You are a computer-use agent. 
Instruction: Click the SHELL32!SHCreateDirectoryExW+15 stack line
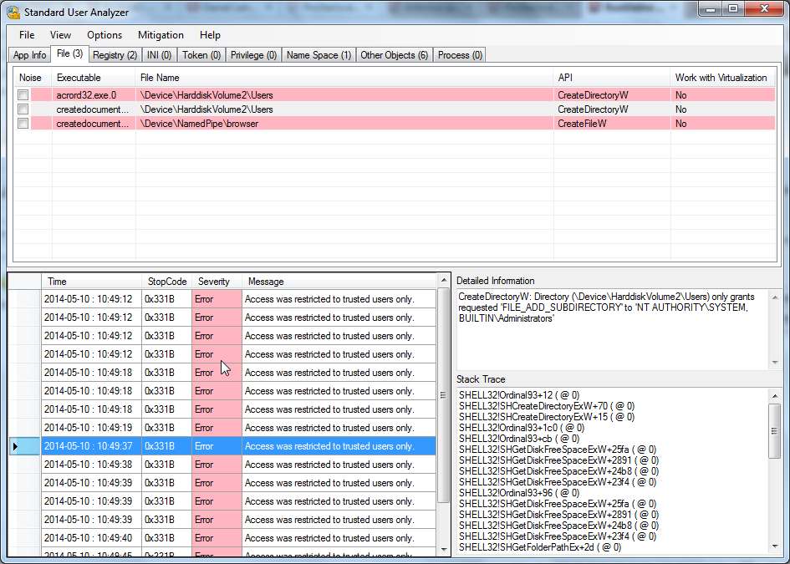(x=546, y=417)
